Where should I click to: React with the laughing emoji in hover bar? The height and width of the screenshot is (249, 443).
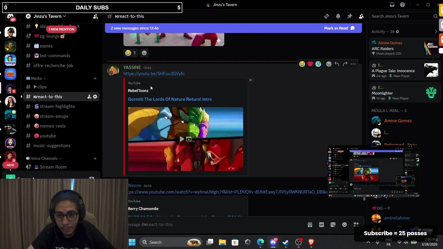tap(302, 64)
